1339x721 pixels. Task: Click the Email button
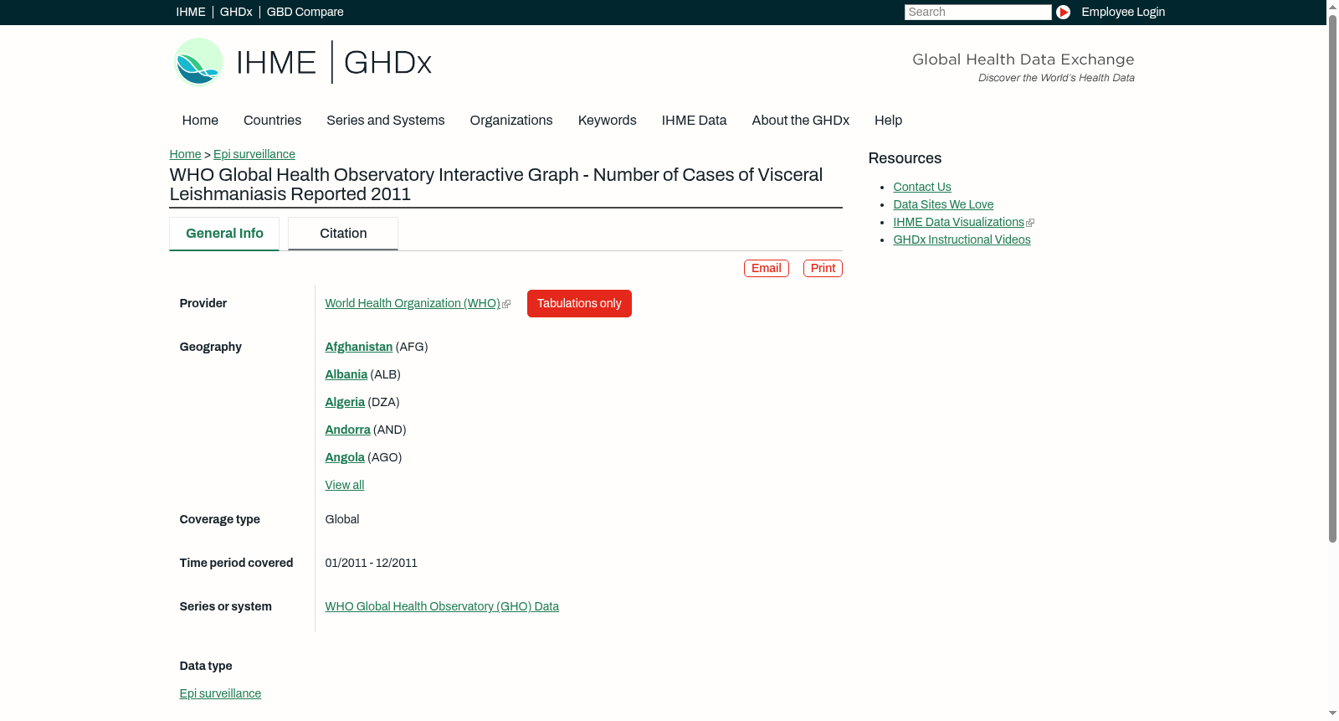(x=767, y=268)
